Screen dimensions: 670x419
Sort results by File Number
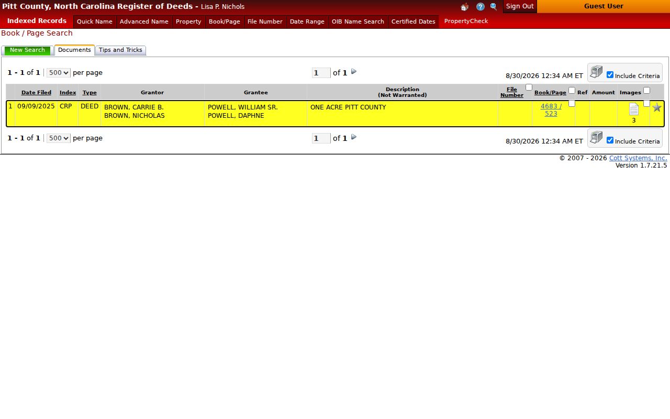click(512, 92)
